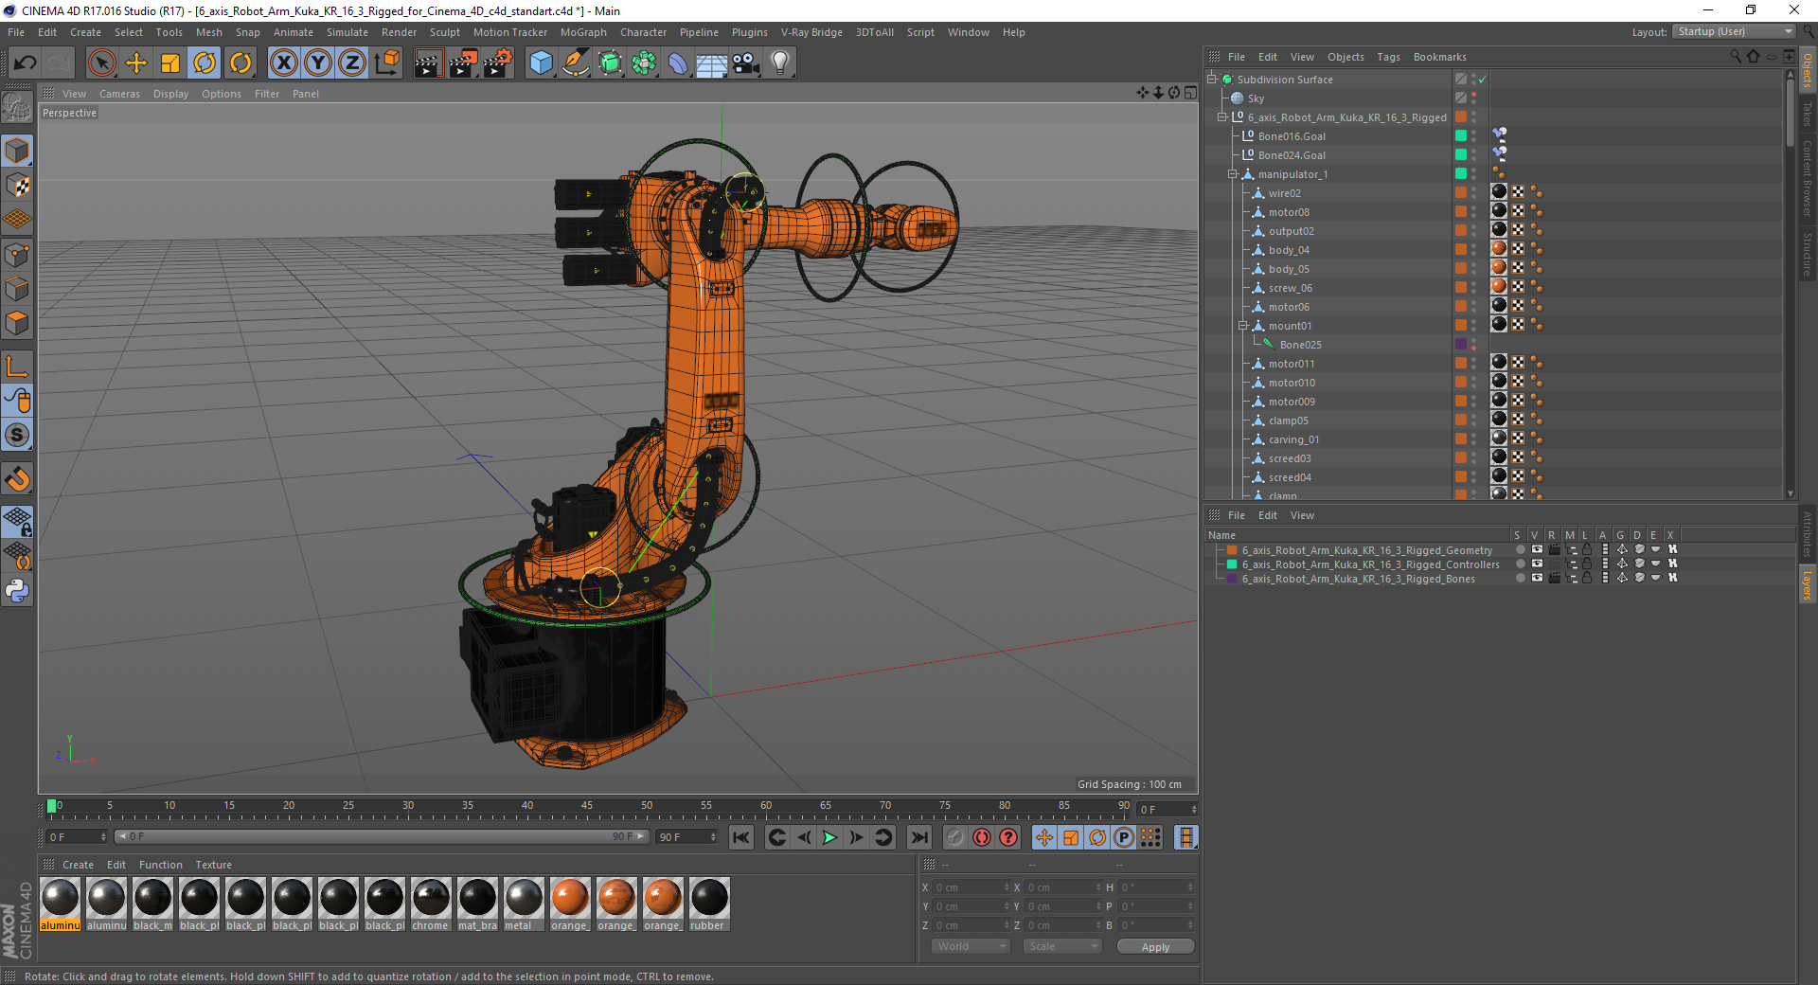Open the World coordinate dropdown
This screenshot has height=985, width=1818.
[x=971, y=946]
